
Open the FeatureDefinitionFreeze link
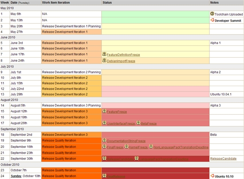tap(123, 55)
